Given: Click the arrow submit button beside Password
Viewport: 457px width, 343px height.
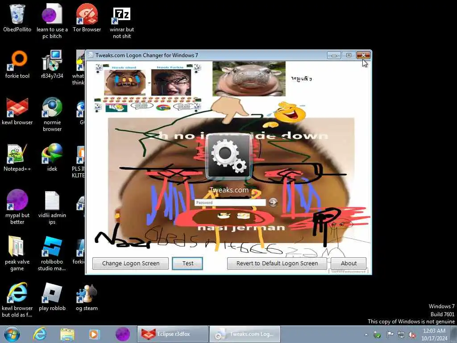Looking at the screenshot, I should [x=273, y=202].
